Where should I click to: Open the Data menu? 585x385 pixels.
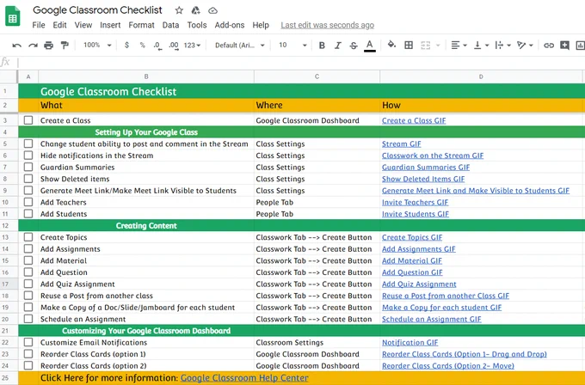pyautogui.click(x=170, y=25)
